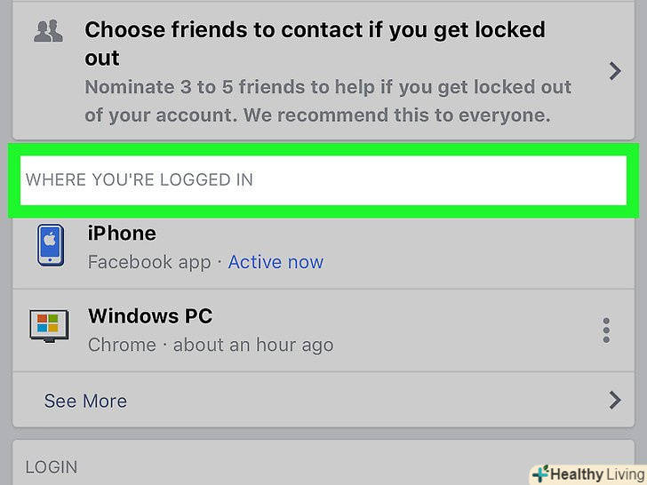Open three-dot options for Windows PC
647x485 pixels.
[x=606, y=330]
